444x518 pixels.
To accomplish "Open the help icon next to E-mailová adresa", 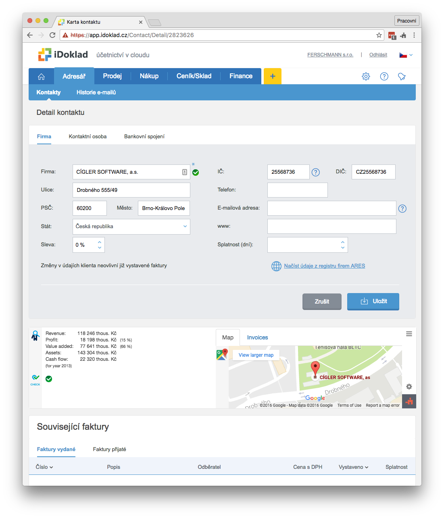I will pyautogui.click(x=402, y=208).
